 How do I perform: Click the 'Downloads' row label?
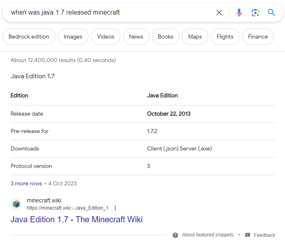pyautogui.click(x=25, y=149)
